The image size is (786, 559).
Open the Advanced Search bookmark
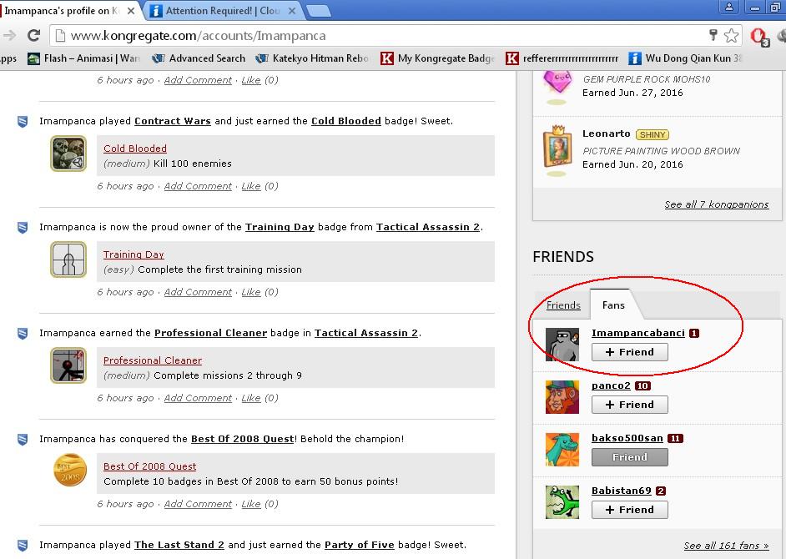point(198,58)
